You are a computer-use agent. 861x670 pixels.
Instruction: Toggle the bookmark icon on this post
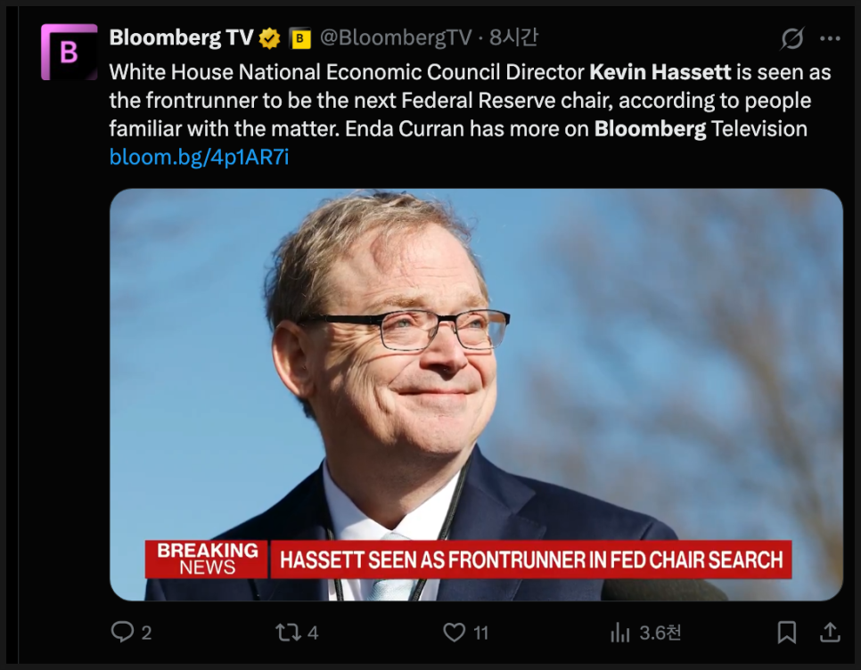[x=786, y=632]
